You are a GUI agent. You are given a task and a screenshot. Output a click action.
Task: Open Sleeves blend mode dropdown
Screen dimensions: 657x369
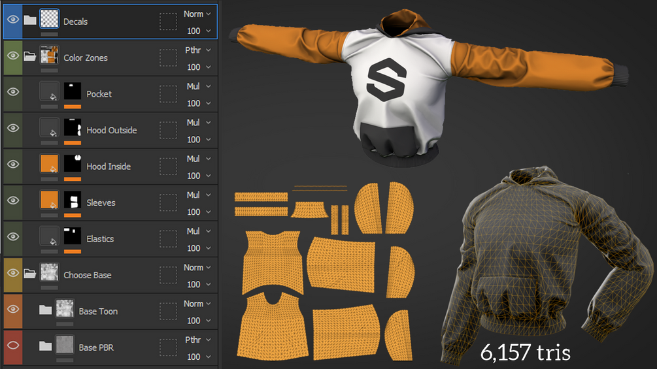[197, 195]
